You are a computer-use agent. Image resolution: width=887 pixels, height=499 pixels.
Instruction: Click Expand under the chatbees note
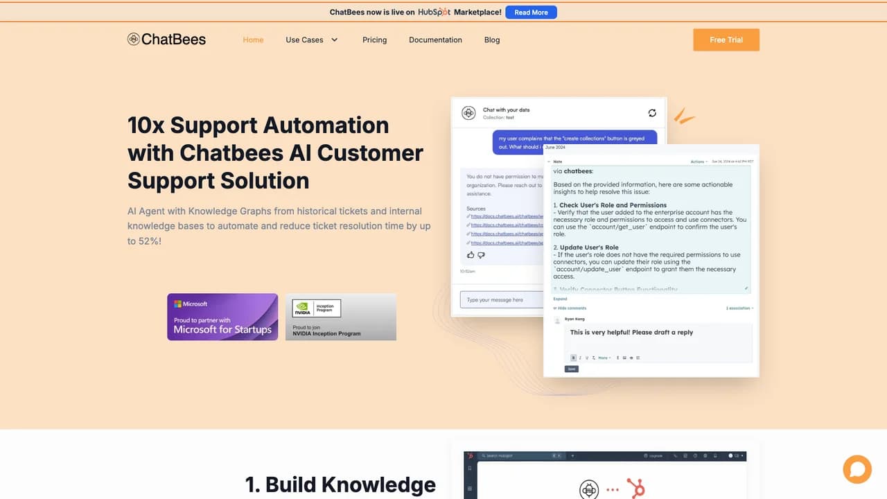[x=560, y=299]
